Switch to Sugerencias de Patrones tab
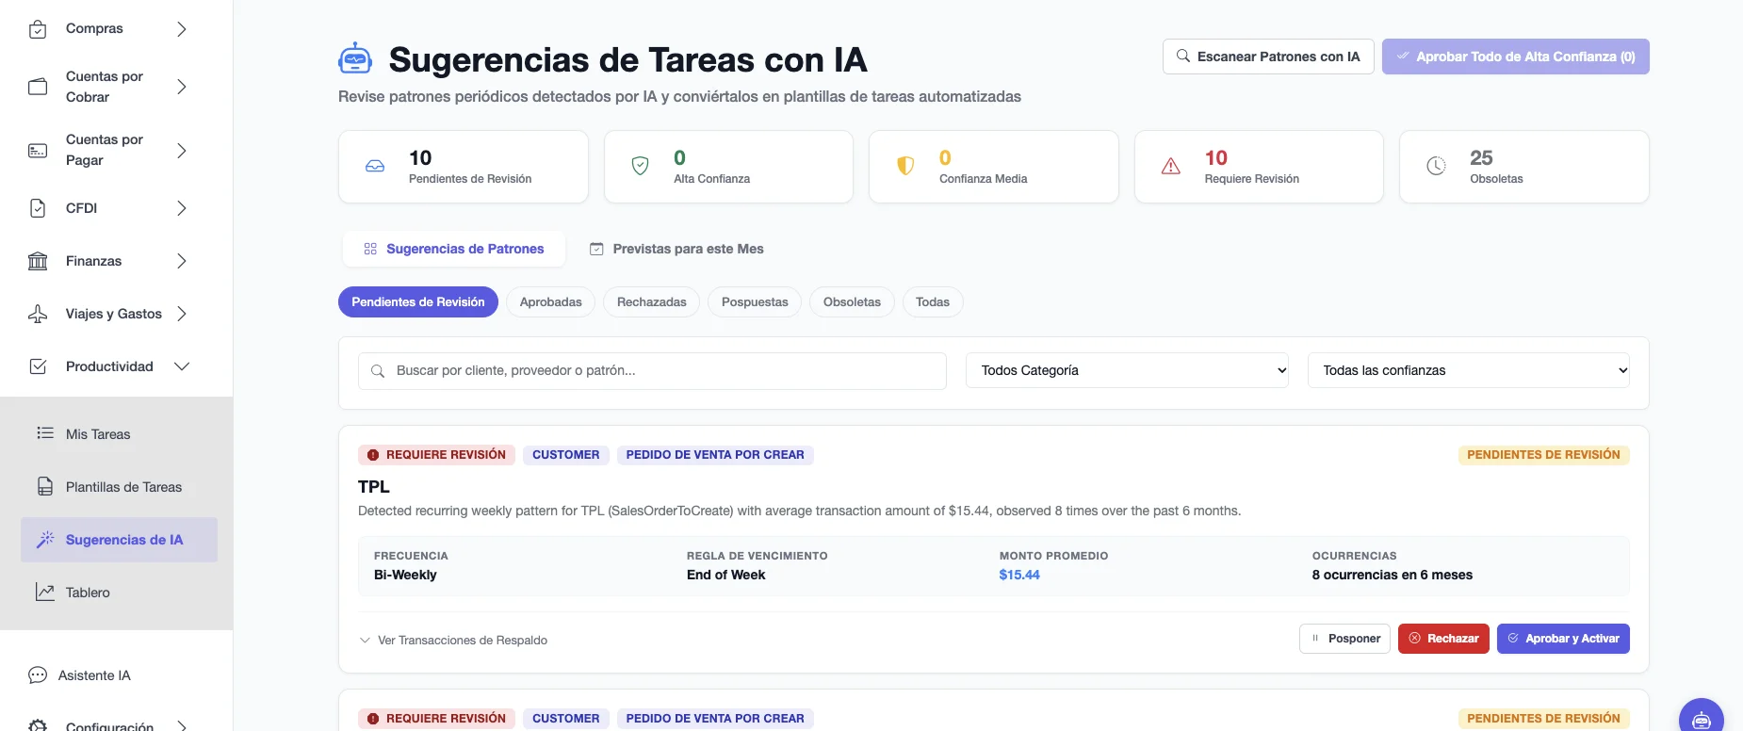The width and height of the screenshot is (1743, 731). [454, 249]
